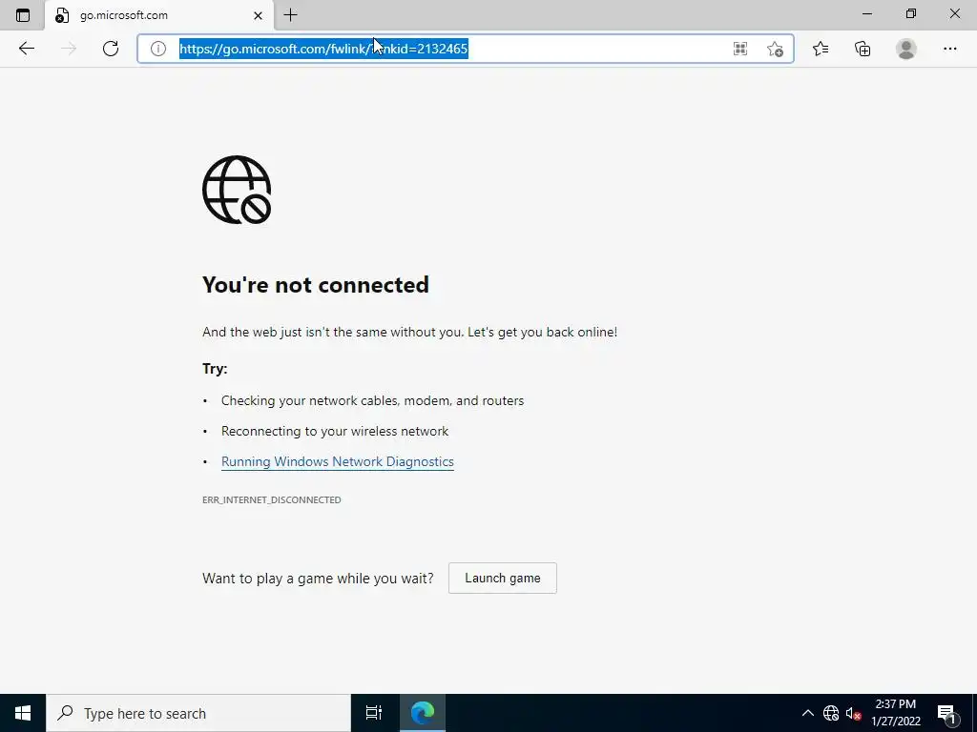Close the go.microsoft.com tab
Image resolution: width=977 pixels, height=732 pixels.
258,15
